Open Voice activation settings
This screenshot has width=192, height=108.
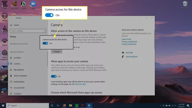(x=20, y=76)
